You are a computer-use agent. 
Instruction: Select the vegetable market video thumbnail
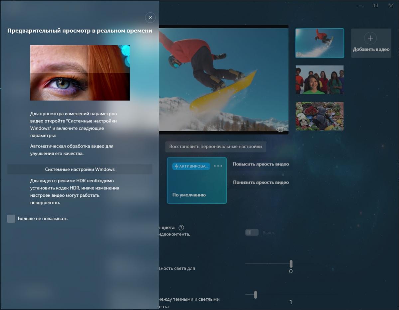coord(320,116)
